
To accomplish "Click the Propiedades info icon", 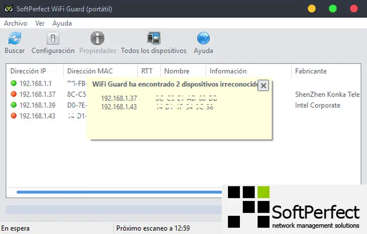I will pyautogui.click(x=97, y=38).
